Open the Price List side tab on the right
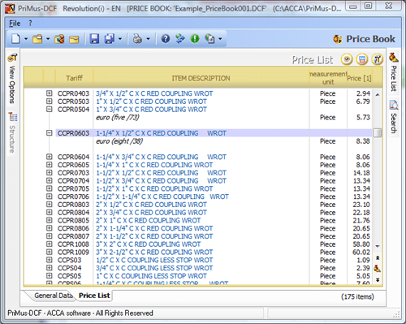Viewport: 406px width, 324px height. (394, 72)
